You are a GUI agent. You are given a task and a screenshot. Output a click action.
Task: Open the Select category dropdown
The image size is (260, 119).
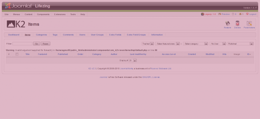pos(196,44)
